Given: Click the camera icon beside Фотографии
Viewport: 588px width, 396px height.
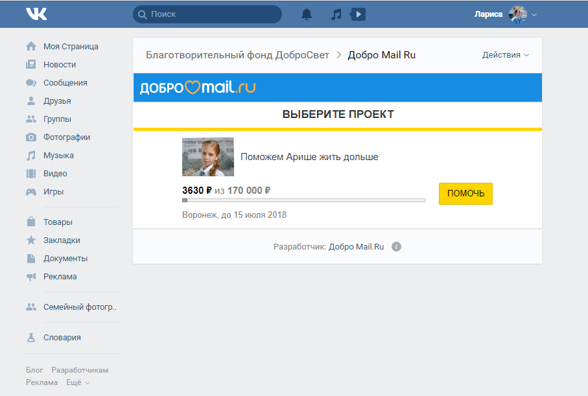Looking at the screenshot, I should pyautogui.click(x=31, y=137).
